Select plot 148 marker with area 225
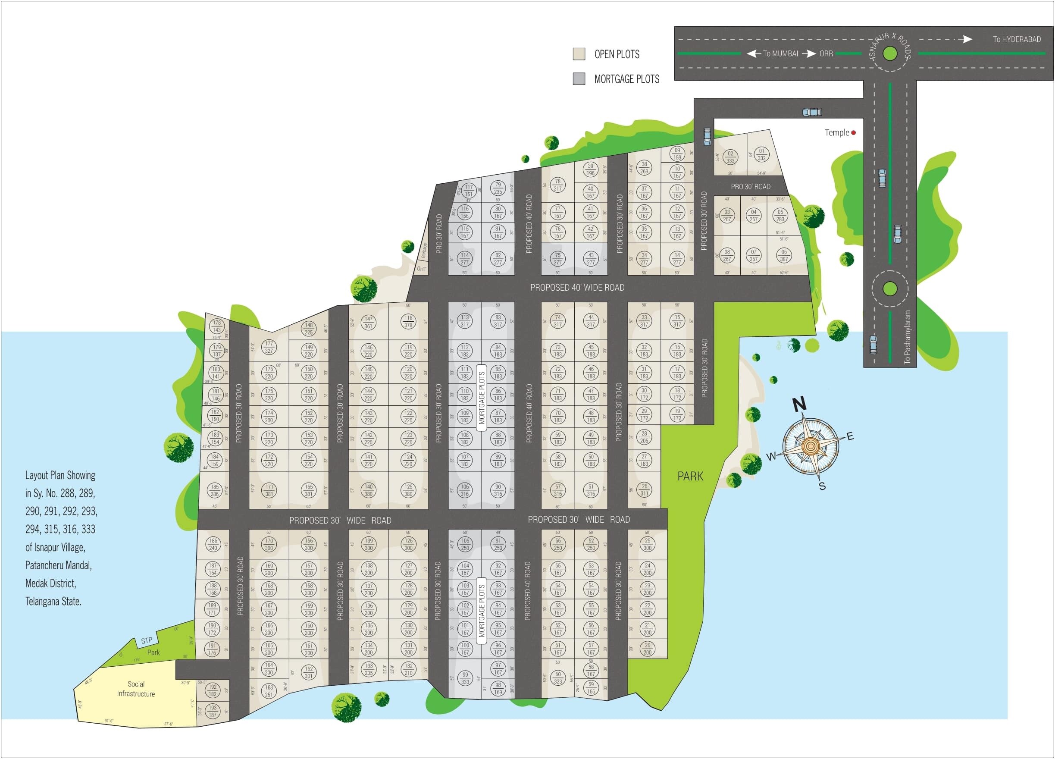This screenshot has height=759, width=1055. pos(309,329)
